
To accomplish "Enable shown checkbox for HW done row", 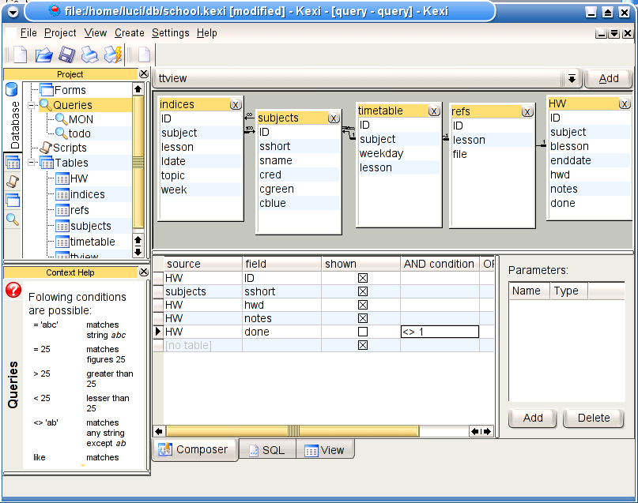I will coord(363,332).
